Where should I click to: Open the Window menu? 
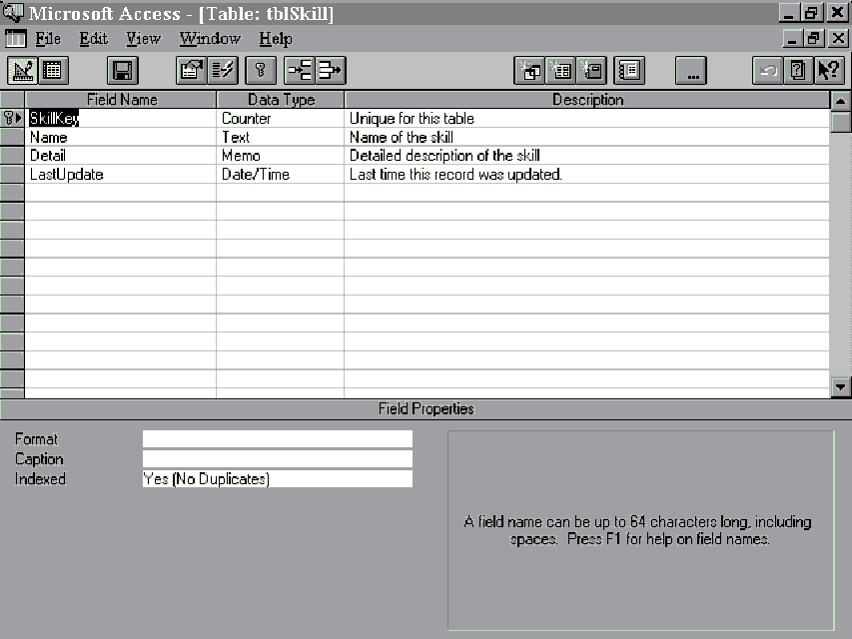pos(210,39)
